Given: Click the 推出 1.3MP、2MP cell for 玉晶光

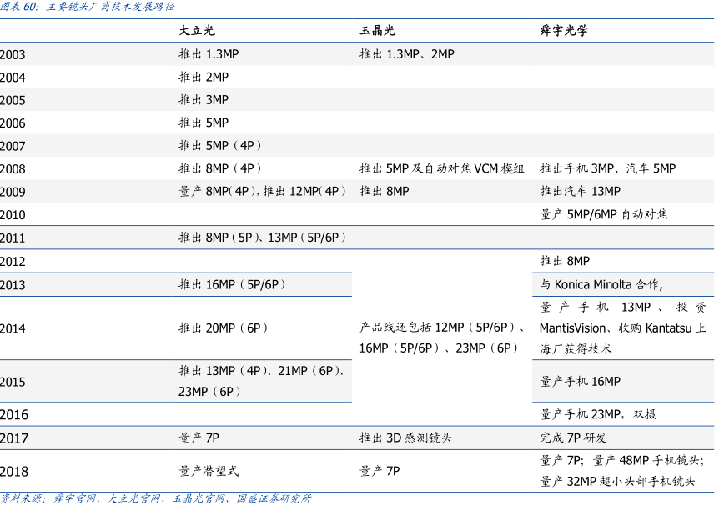Looking at the screenshot, I should pos(406,54).
